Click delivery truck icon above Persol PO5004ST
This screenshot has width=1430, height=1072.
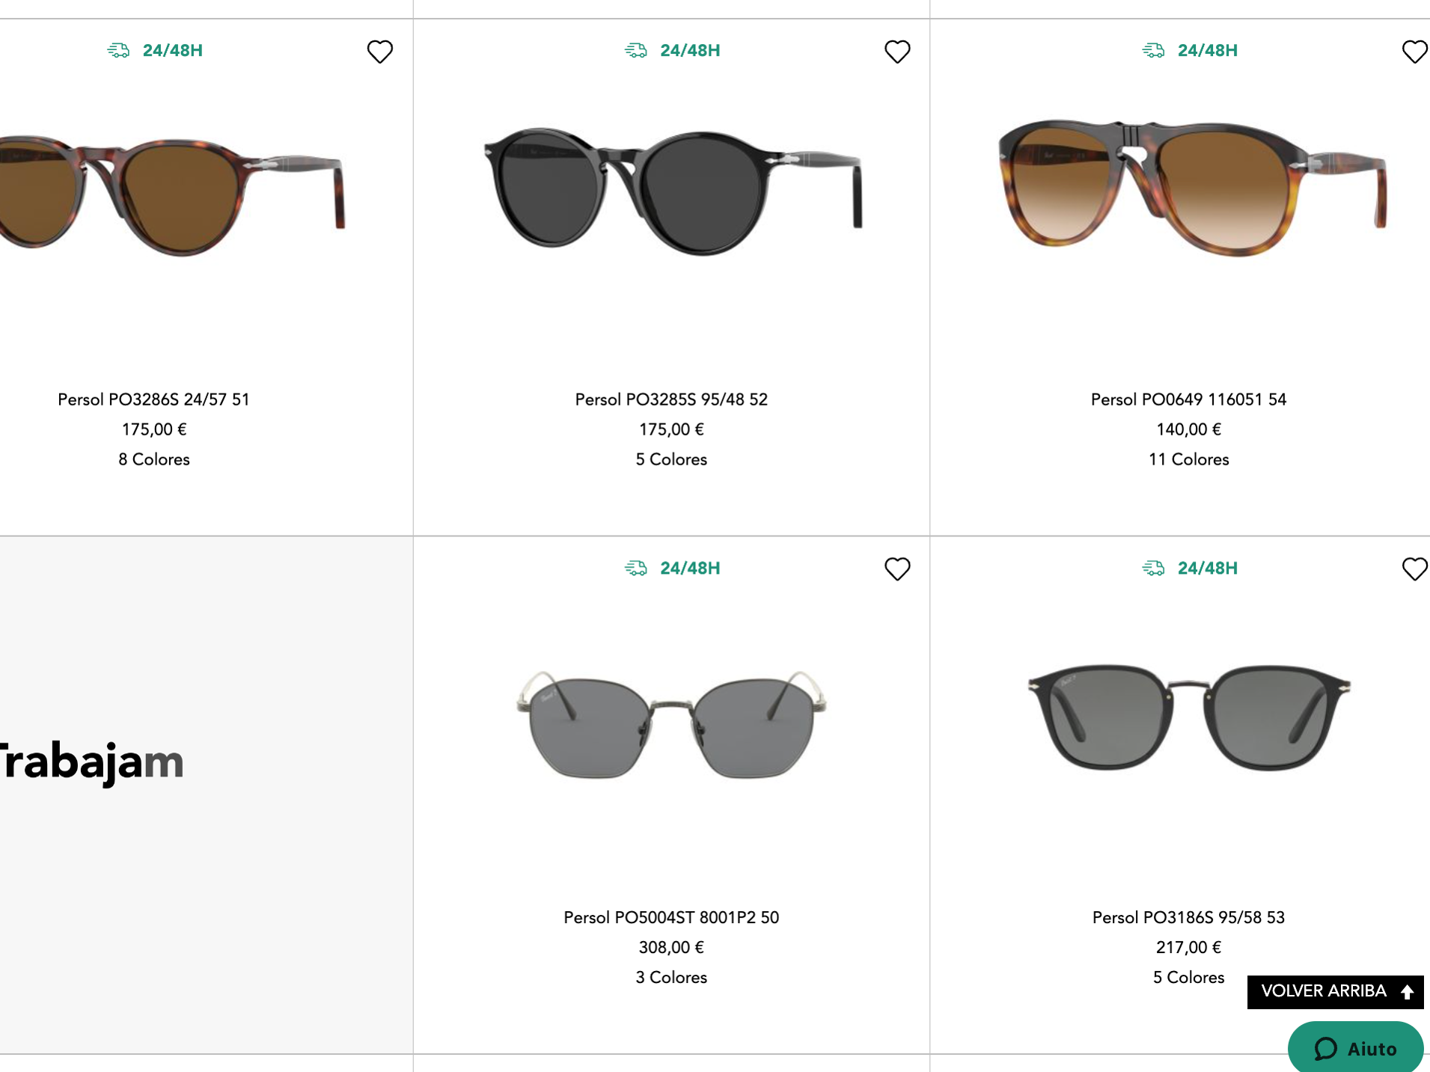tap(636, 568)
